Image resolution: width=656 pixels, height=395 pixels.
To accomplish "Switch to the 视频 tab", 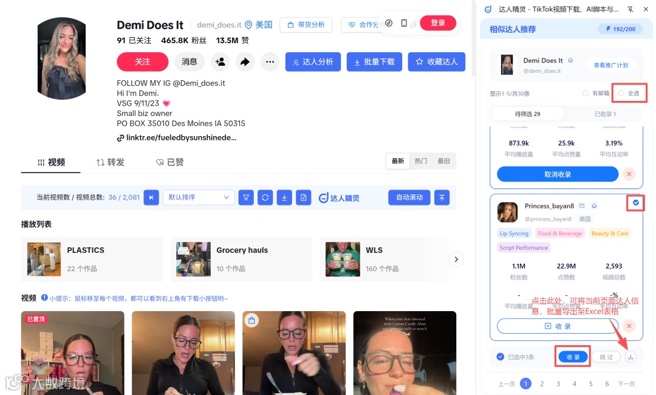I will [51, 162].
